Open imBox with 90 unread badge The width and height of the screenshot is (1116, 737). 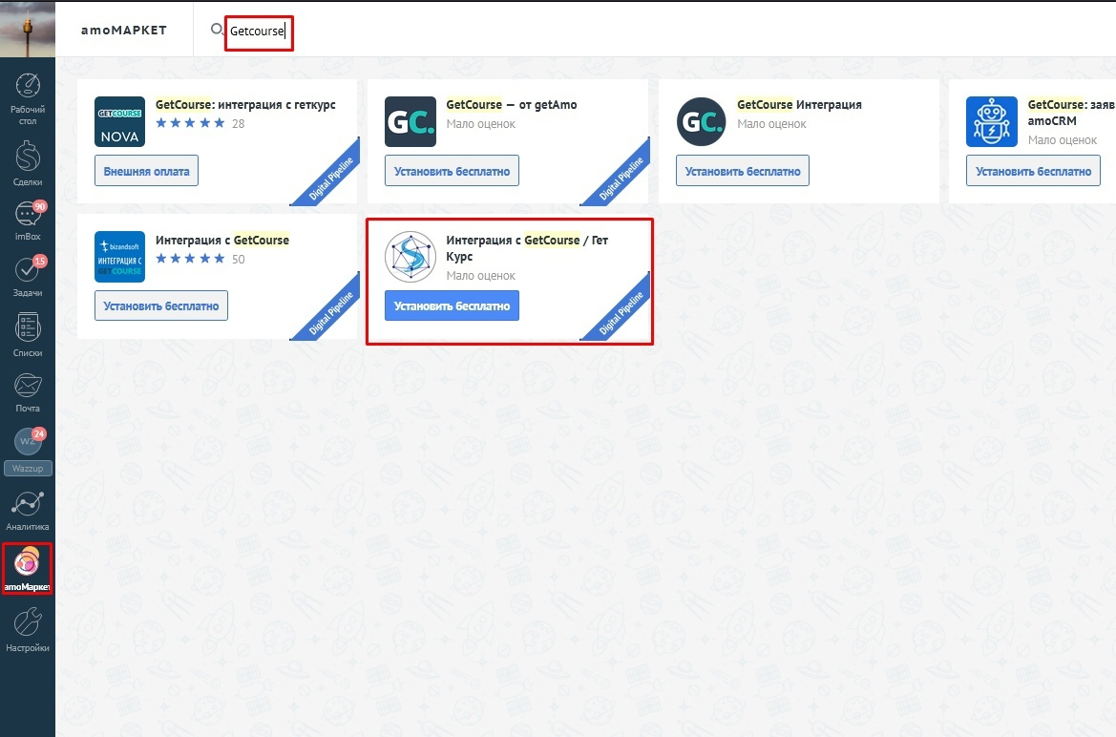28,220
